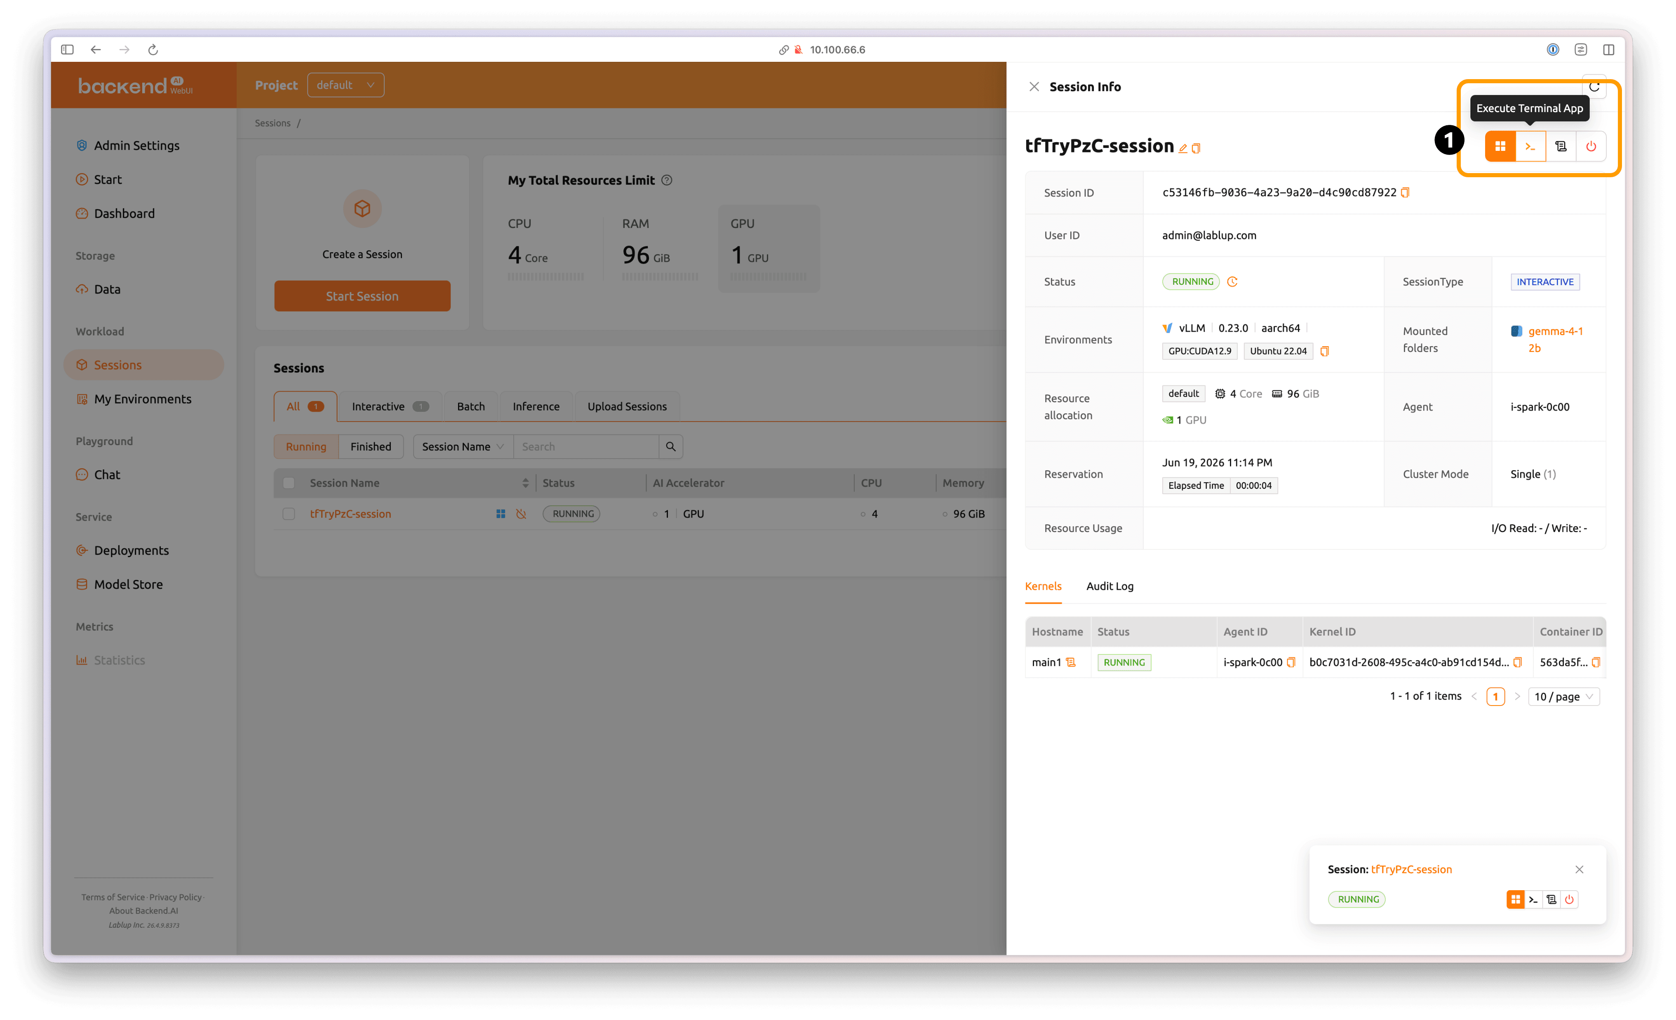Edit the tfTryPzC-session name with pencil icon
Image resolution: width=1676 pixels, height=1020 pixels.
coord(1183,148)
